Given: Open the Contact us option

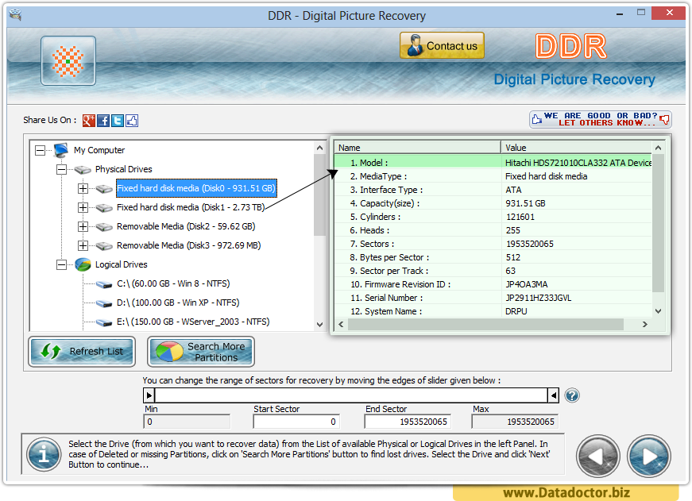Looking at the screenshot, I should coord(442,45).
